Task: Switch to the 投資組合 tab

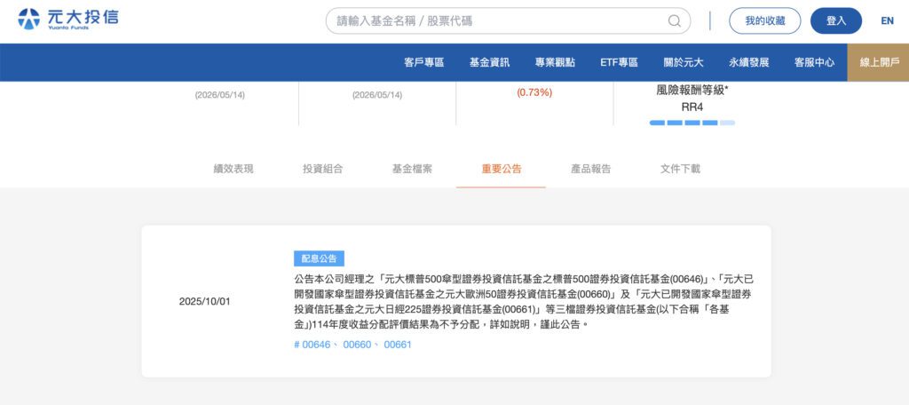Action: [x=323, y=169]
